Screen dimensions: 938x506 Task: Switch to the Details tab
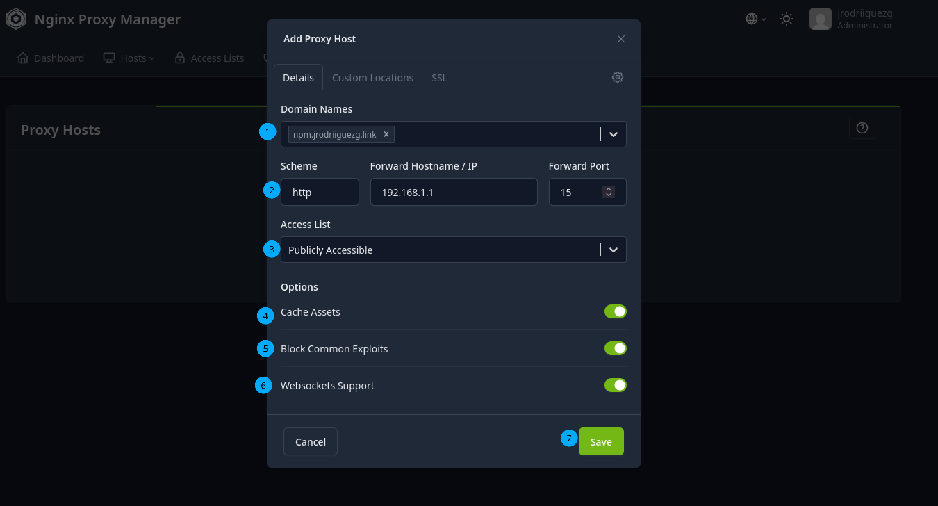[299, 77]
